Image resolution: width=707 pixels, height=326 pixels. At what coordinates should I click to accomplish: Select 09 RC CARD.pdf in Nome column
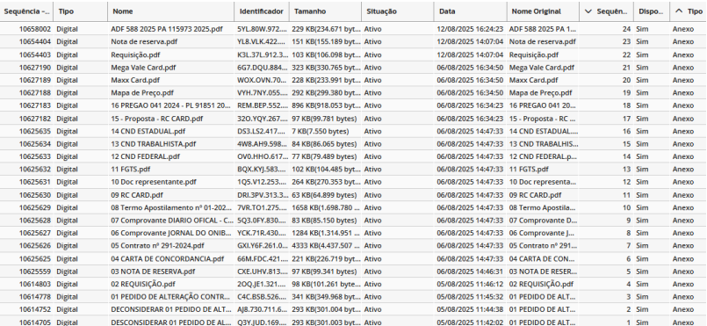pyautogui.click(x=137, y=195)
